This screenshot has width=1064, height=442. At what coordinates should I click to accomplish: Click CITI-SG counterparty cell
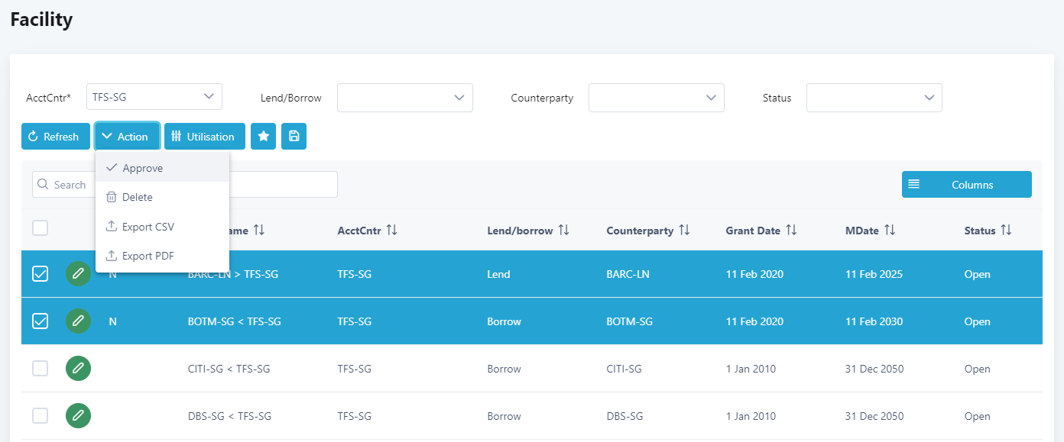624,369
